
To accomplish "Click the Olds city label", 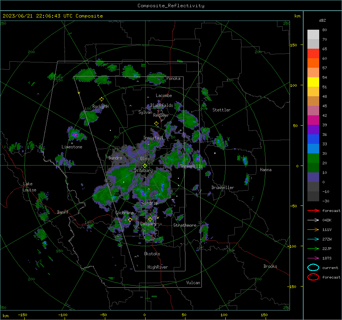I will pyautogui.click(x=145, y=159).
